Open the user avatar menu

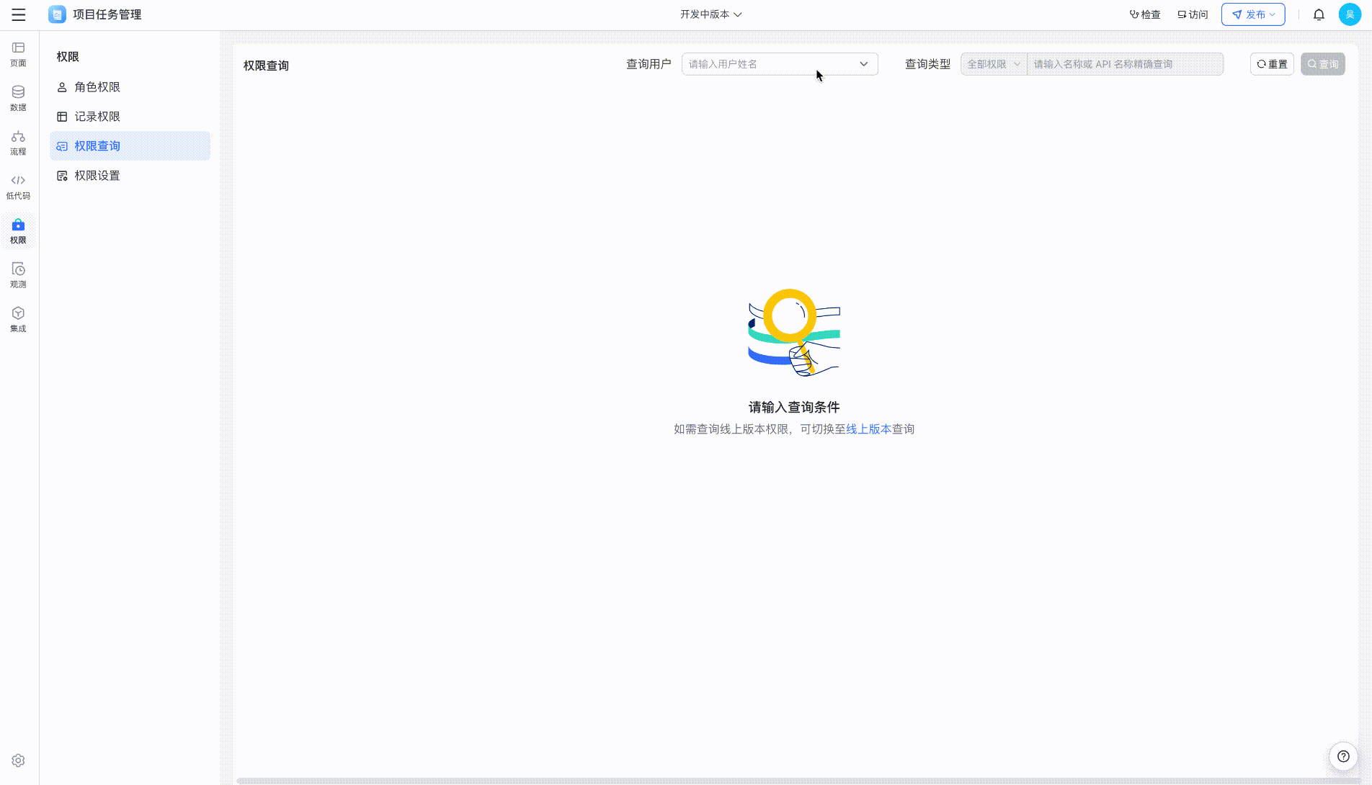coord(1350,14)
